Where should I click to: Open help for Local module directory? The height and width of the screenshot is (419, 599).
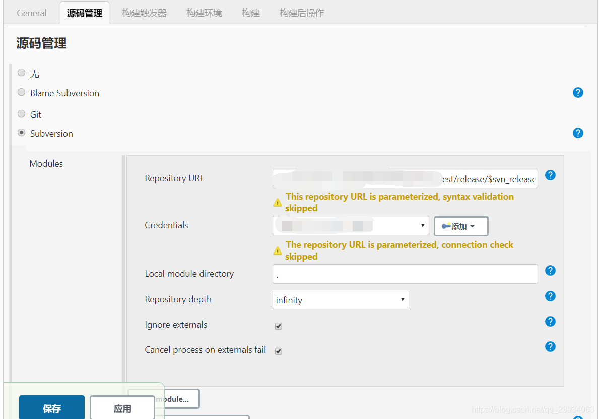click(550, 270)
